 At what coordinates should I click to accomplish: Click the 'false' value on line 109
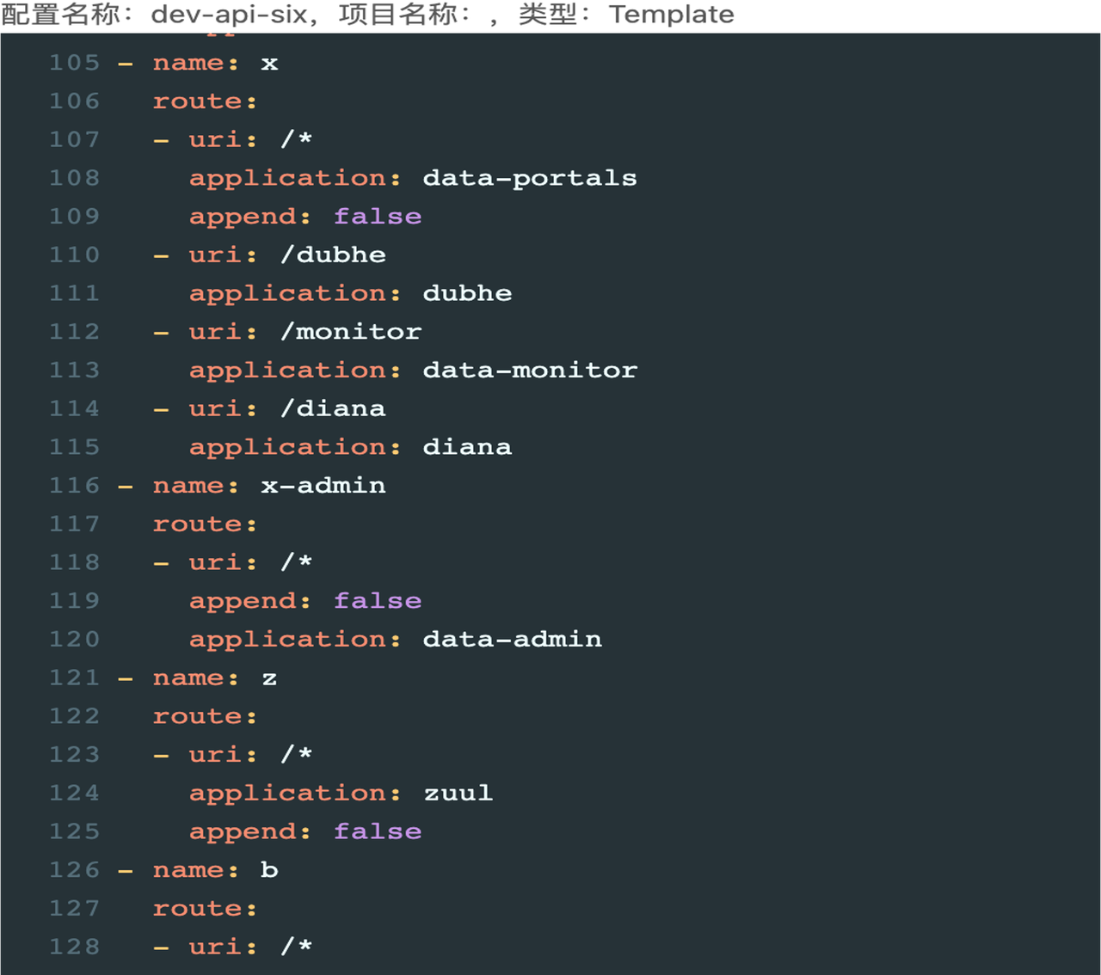(x=378, y=217)
